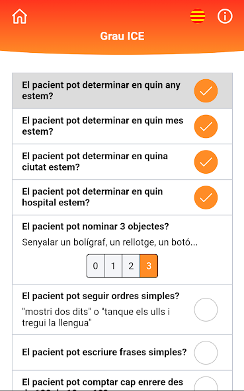Select 3 objects named
The width and height of the screenshot is (244, 391).
click(149, 266)
